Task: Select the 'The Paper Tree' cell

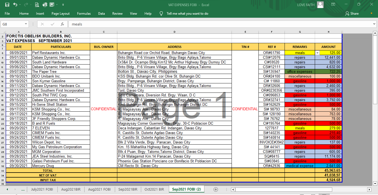Action: [60, 71]
